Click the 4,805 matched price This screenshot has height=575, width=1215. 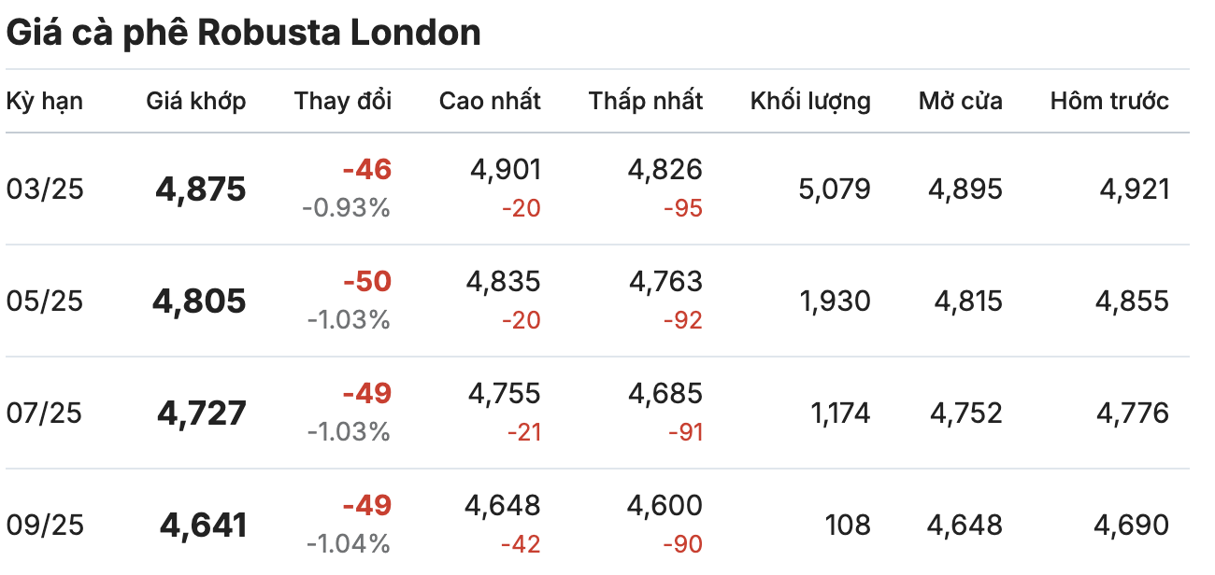199,301
